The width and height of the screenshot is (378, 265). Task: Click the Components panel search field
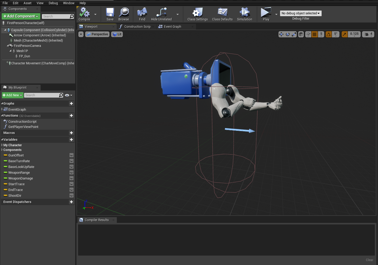click(56, 16)
